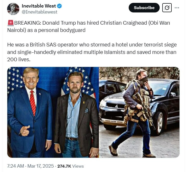Open the left photo with American flags
Viewport: 186px width, 172px height.
53,112
